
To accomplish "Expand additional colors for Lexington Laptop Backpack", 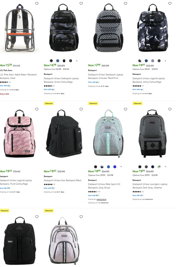I will (166, 167).
